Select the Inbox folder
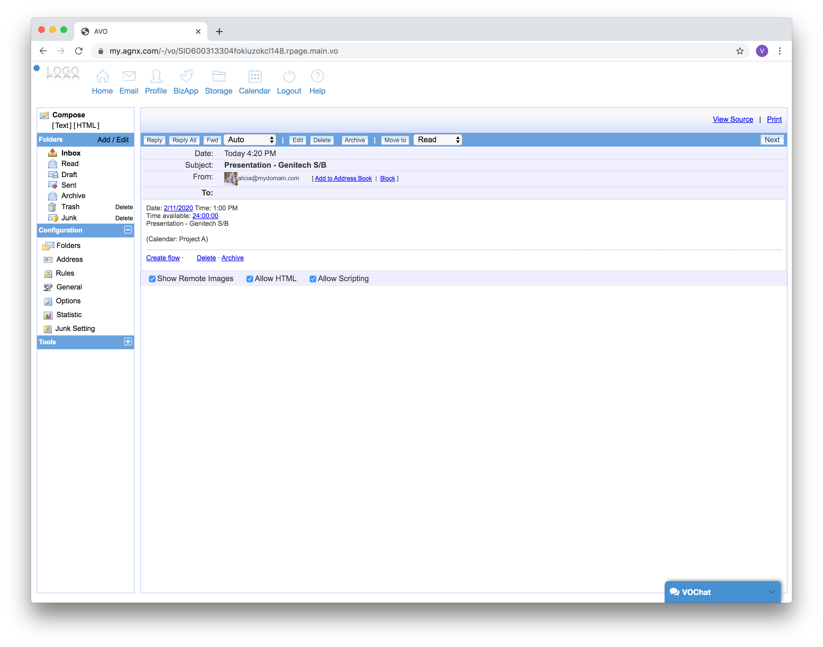The width and height of the screenshot is (823, 647). pyautogui.click(x=71, y=153)
